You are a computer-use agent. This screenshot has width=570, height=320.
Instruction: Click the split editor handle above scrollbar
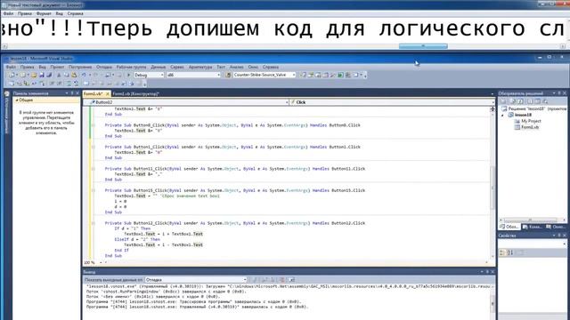(x=493, y=108)
